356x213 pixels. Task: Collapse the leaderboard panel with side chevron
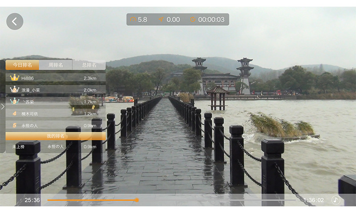click(3, 106)
